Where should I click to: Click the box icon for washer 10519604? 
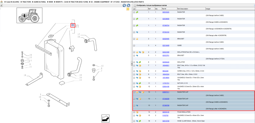coord(140,78)
